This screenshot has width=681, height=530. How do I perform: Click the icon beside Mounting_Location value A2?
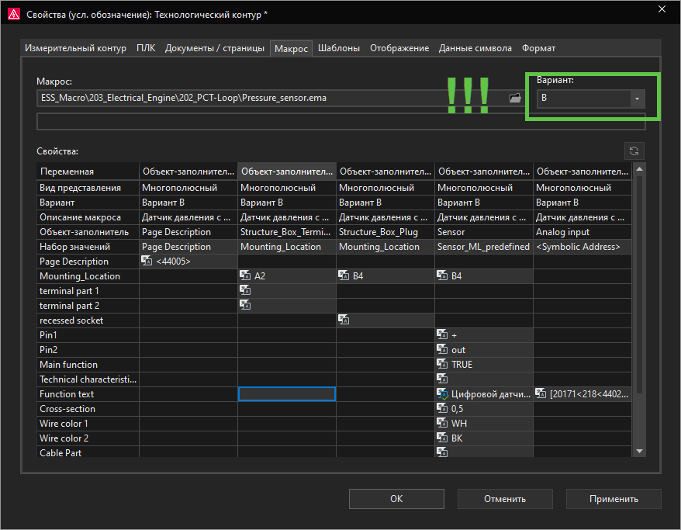(245, 276)
